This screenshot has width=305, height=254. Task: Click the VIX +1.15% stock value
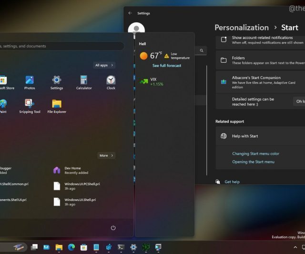tap(157, 84)
